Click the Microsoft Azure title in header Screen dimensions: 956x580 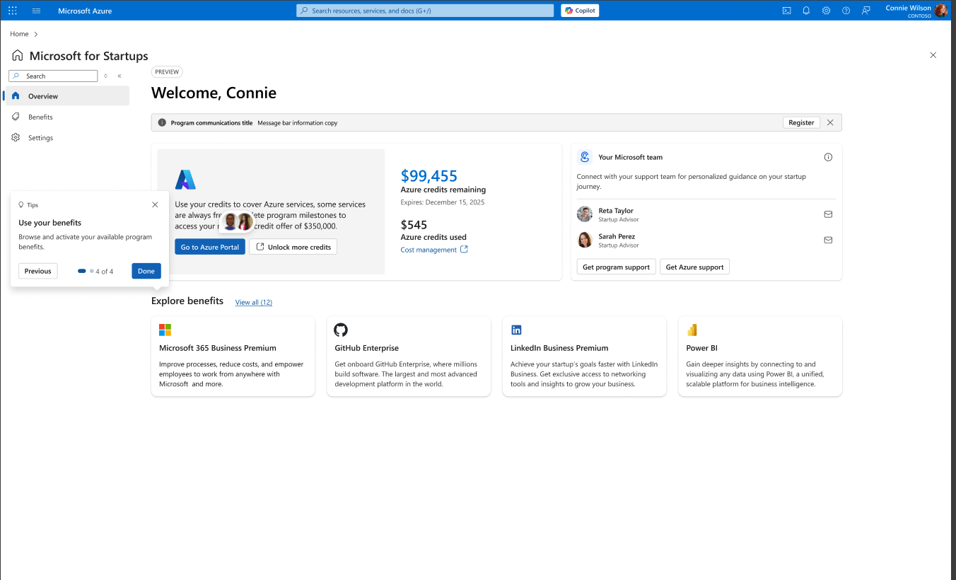click(x=85, y=11)
